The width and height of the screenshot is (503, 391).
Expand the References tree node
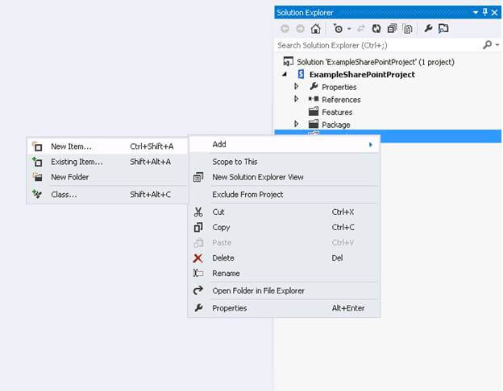coord(297,99)
